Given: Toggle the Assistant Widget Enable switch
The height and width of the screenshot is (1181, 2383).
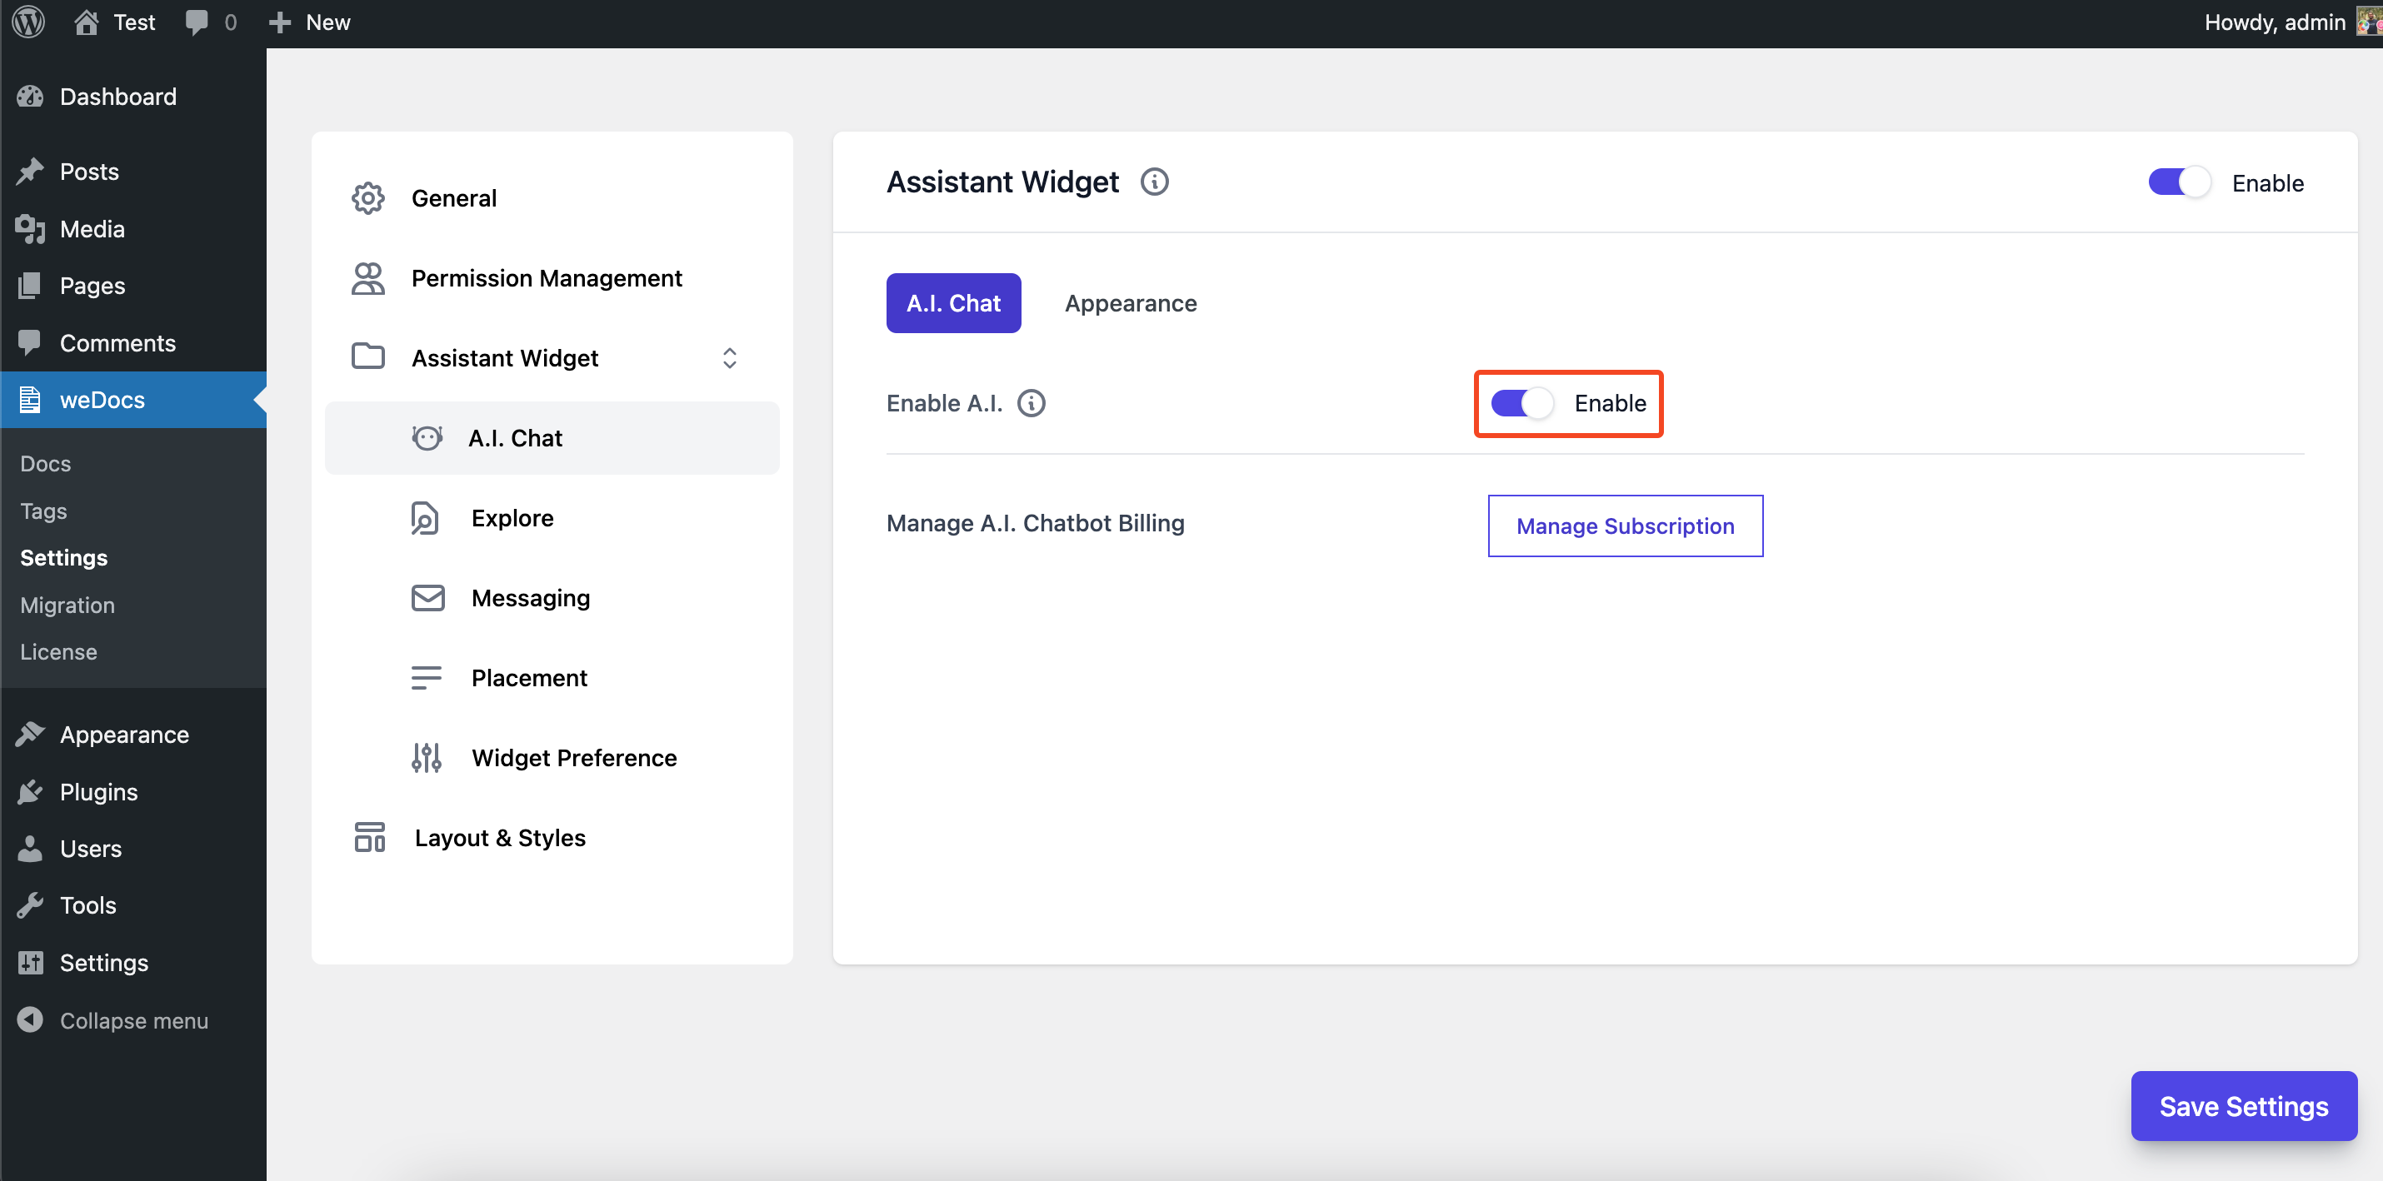Looking at the screenshot, I should (2179, 182).
